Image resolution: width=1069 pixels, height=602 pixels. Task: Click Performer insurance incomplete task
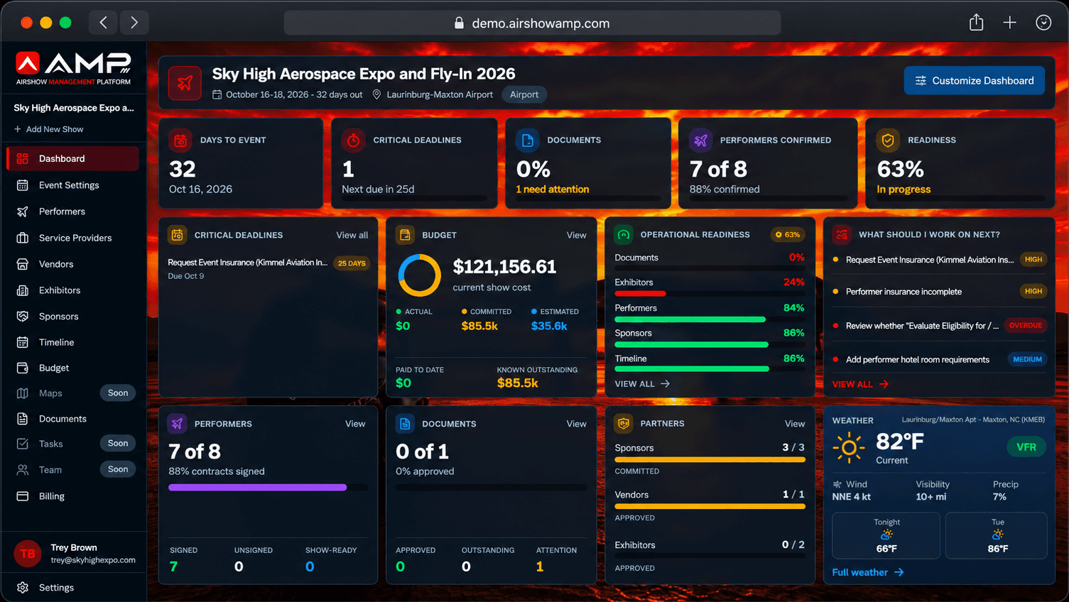point(938,291)
